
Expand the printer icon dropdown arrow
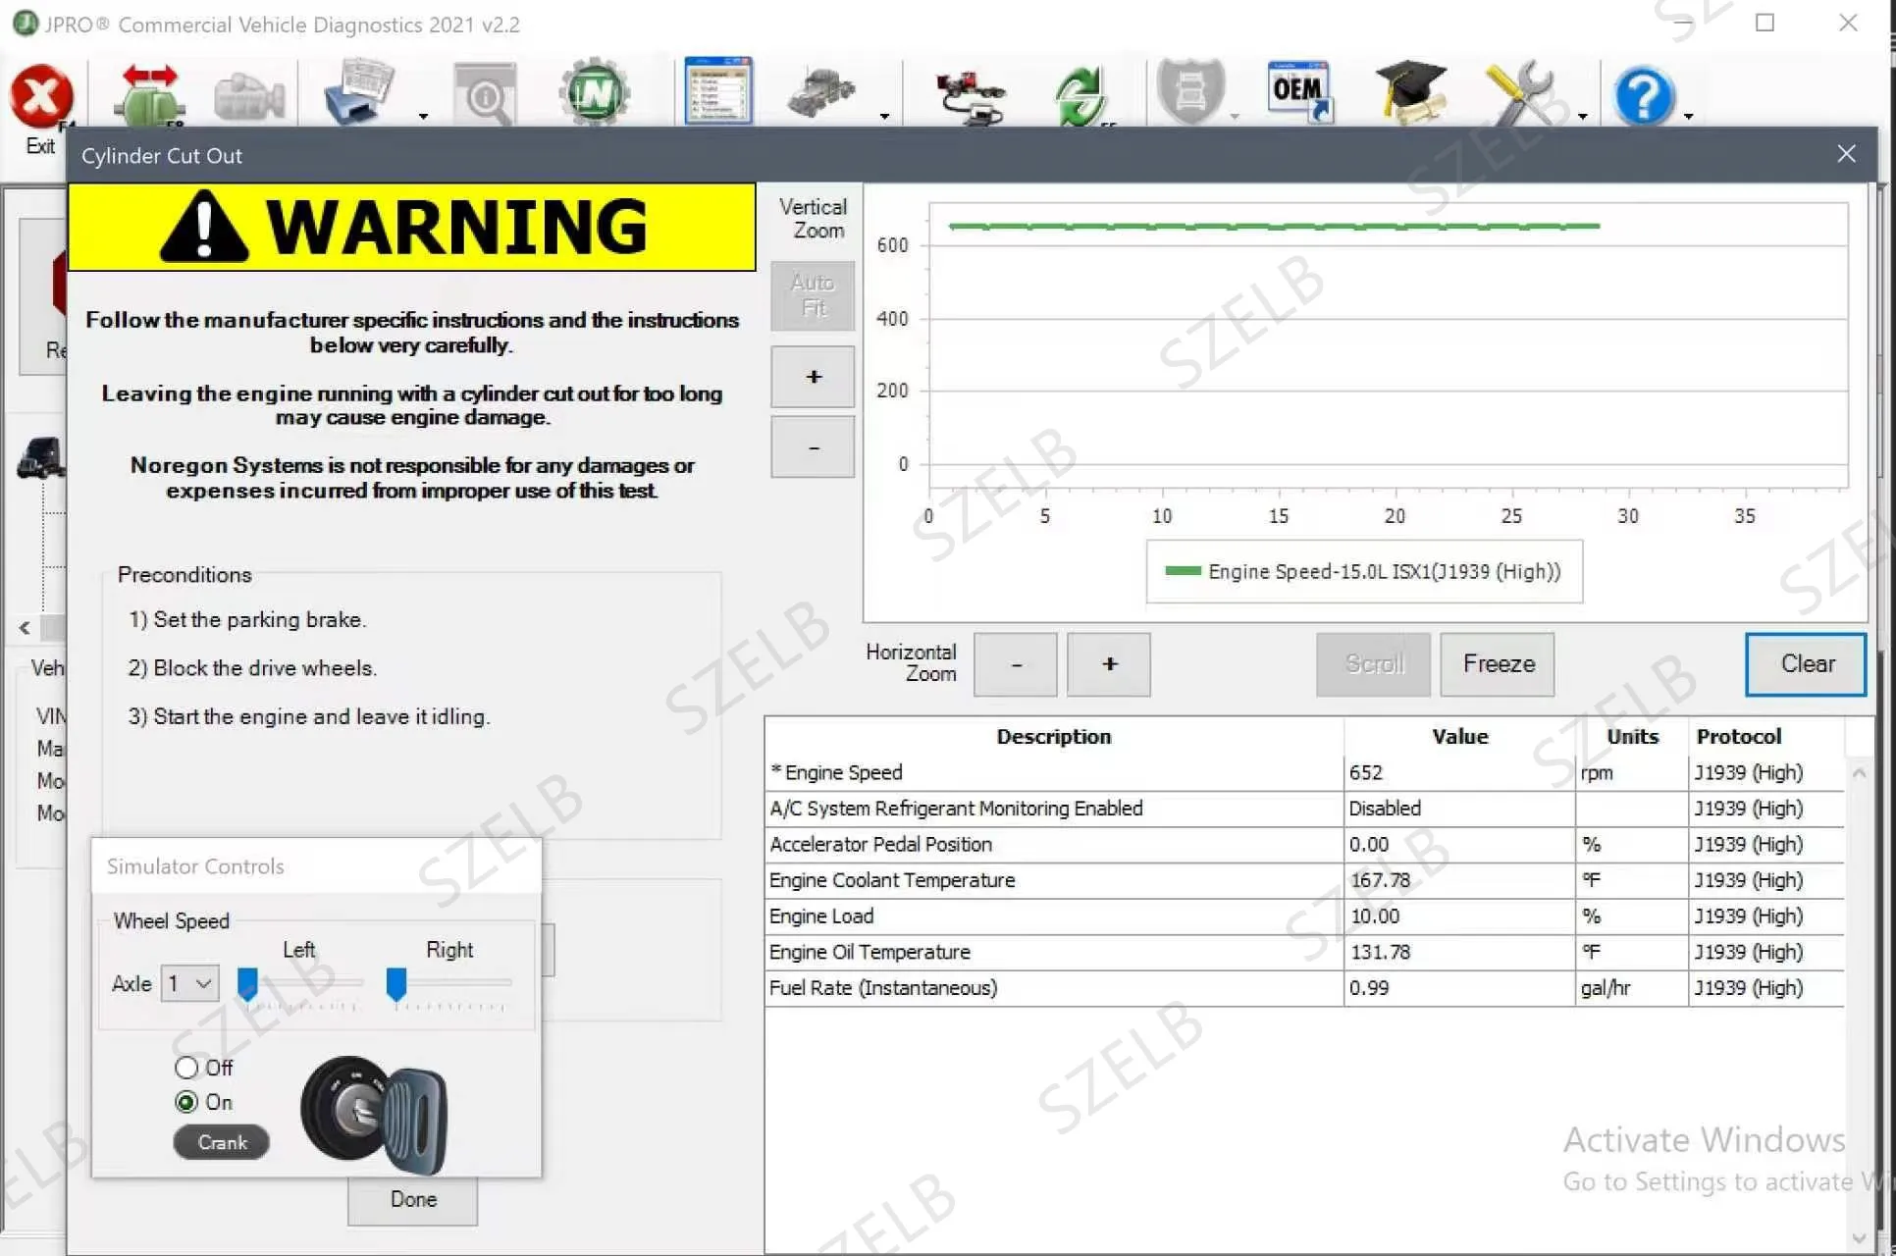[423, 117]
